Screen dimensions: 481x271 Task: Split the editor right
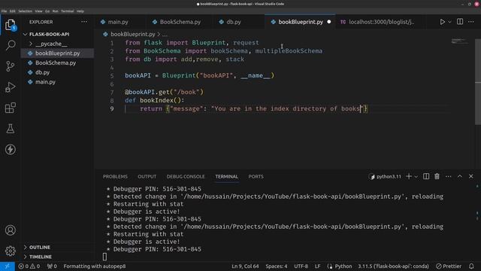[x=460, y=22]
